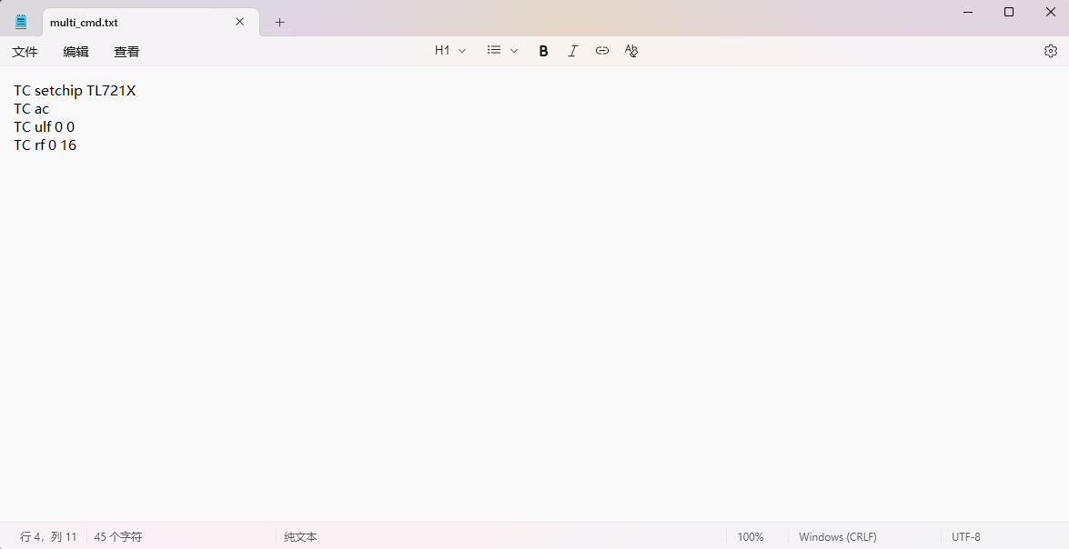Expand the H1 heading dropdown

point(450,51)
